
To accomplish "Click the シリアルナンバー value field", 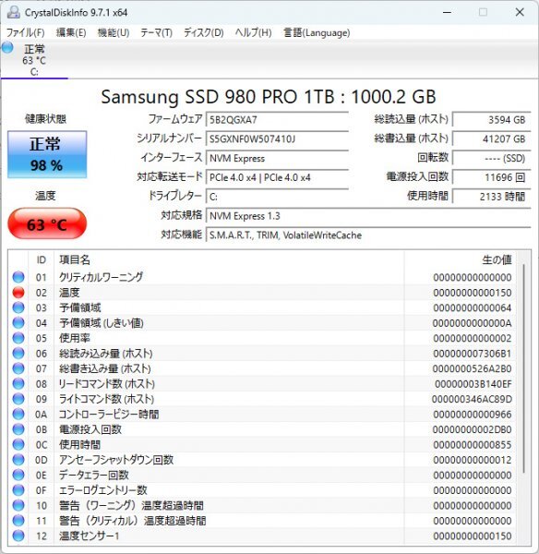I will click(277, 138).
